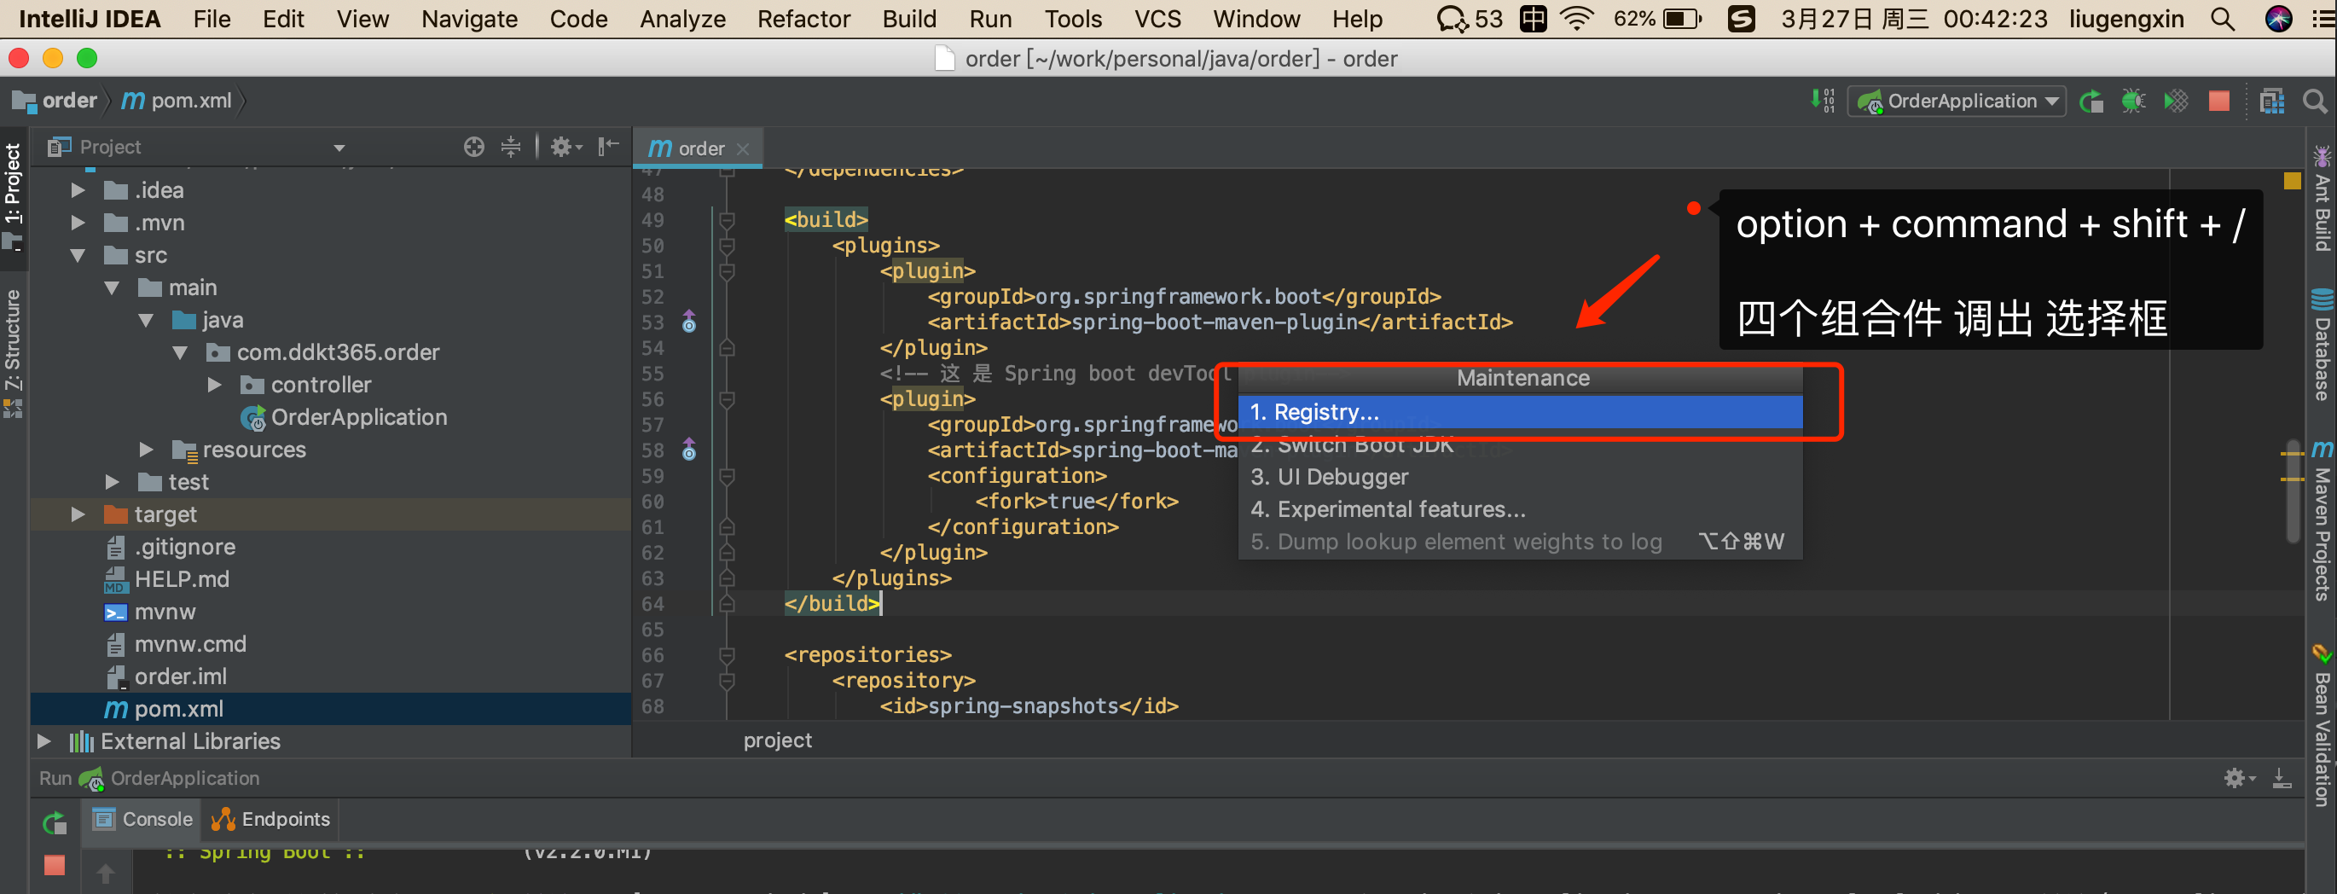Expand the .mvn folder

[78, 223]
